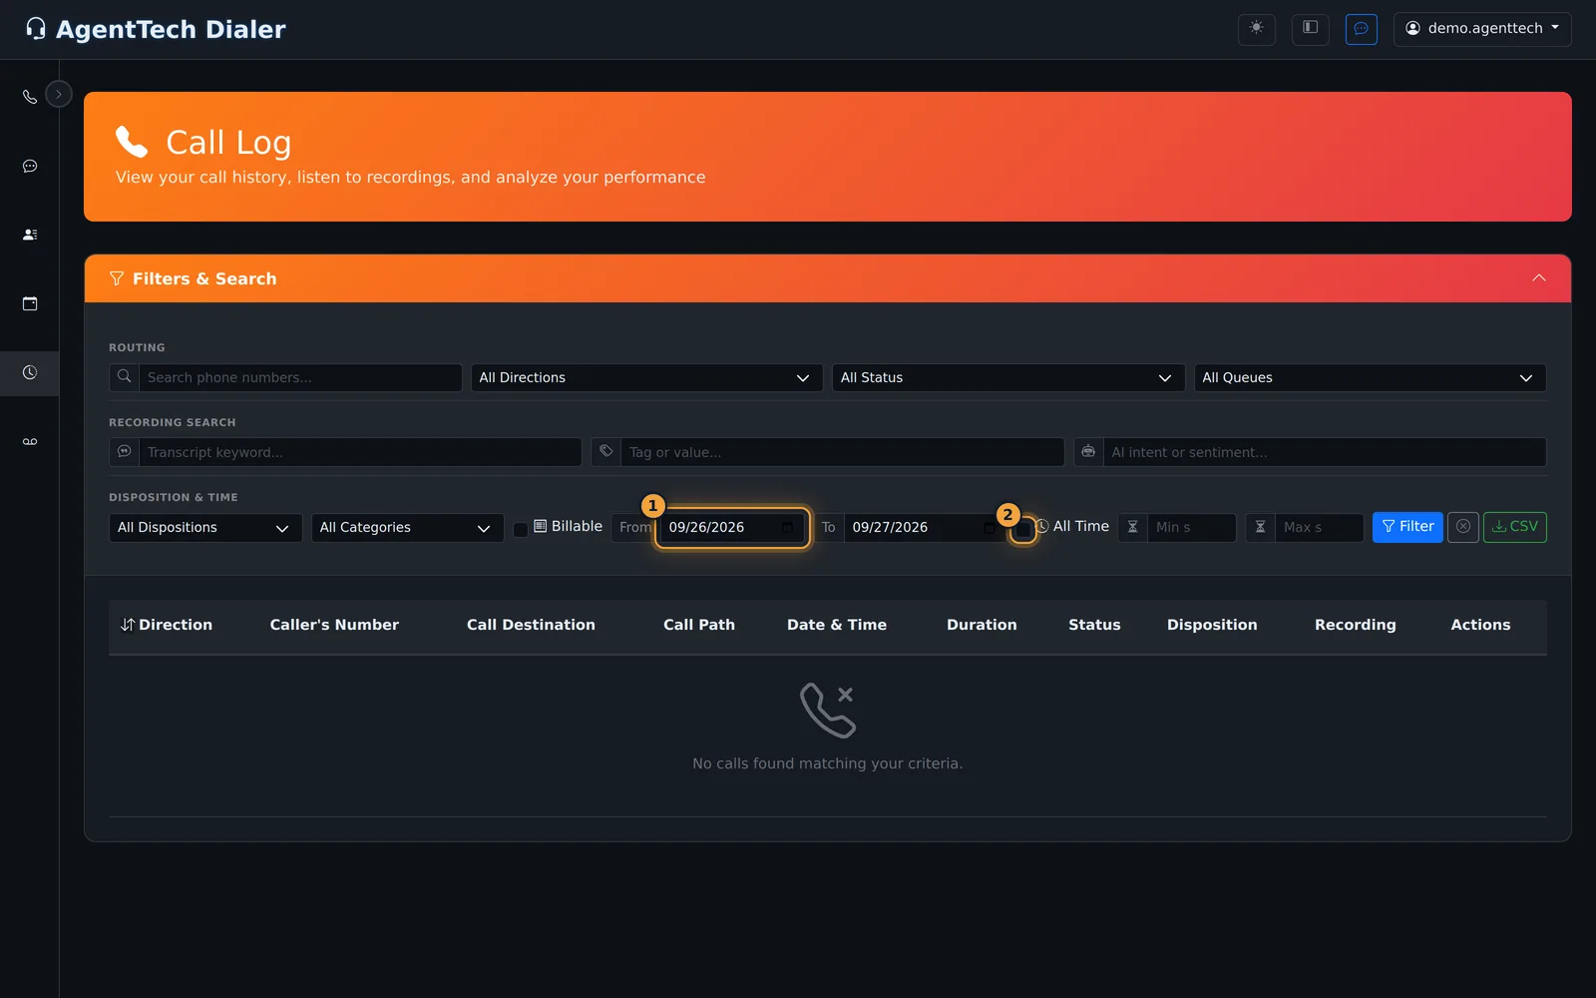Image resolution: width=1596 pixels, height=998 pixels.
Task: Click the sidebar layout toggle icon
Action: pyautogui.click(x=1311, y=29)
